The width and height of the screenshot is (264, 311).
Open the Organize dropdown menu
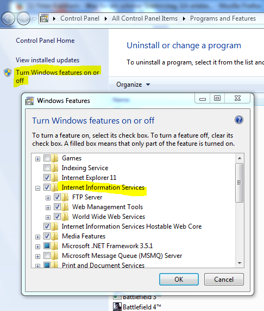tap(133, 85)
